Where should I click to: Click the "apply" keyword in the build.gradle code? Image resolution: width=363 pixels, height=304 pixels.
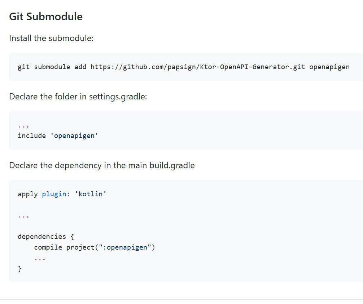point(27,194)
